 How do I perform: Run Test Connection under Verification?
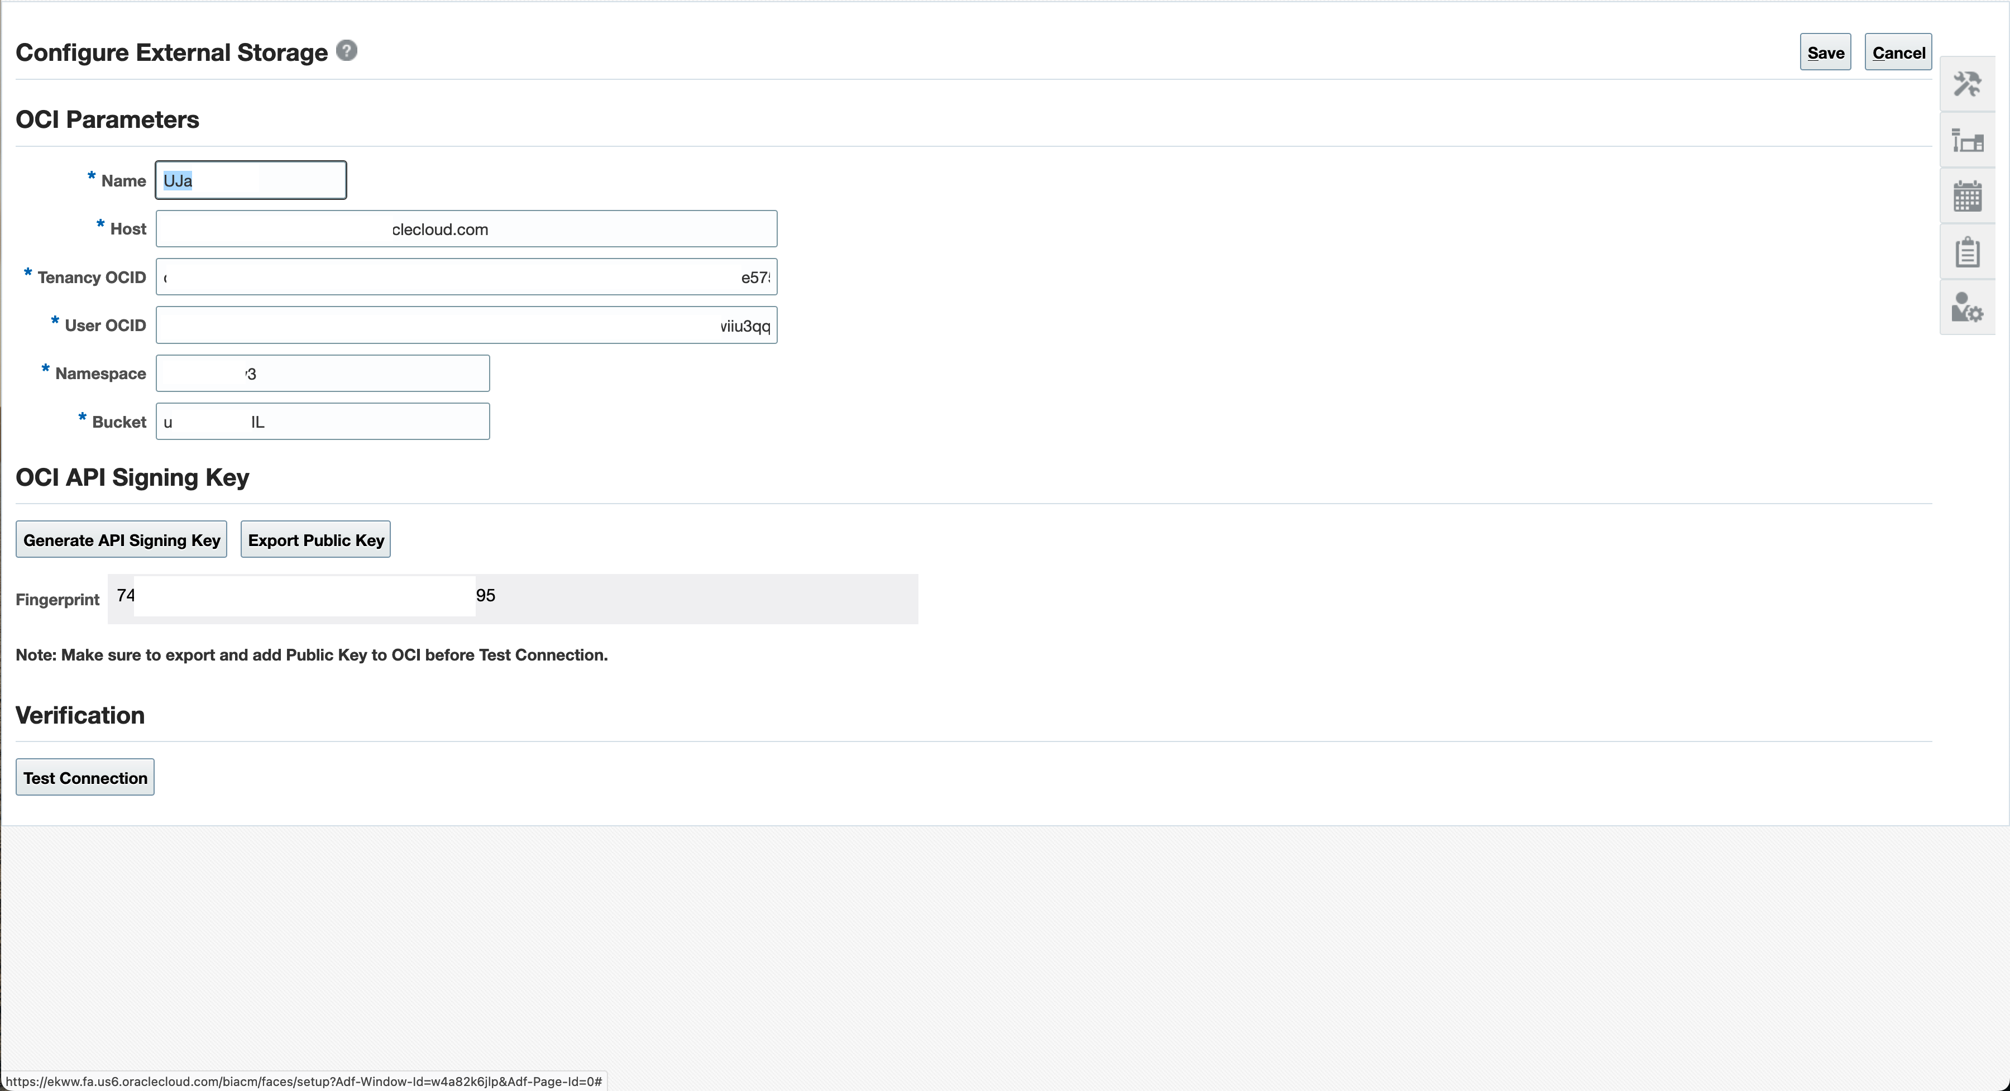[84, 777]
